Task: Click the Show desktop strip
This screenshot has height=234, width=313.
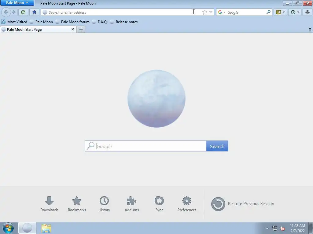Action: click(311, 228)
